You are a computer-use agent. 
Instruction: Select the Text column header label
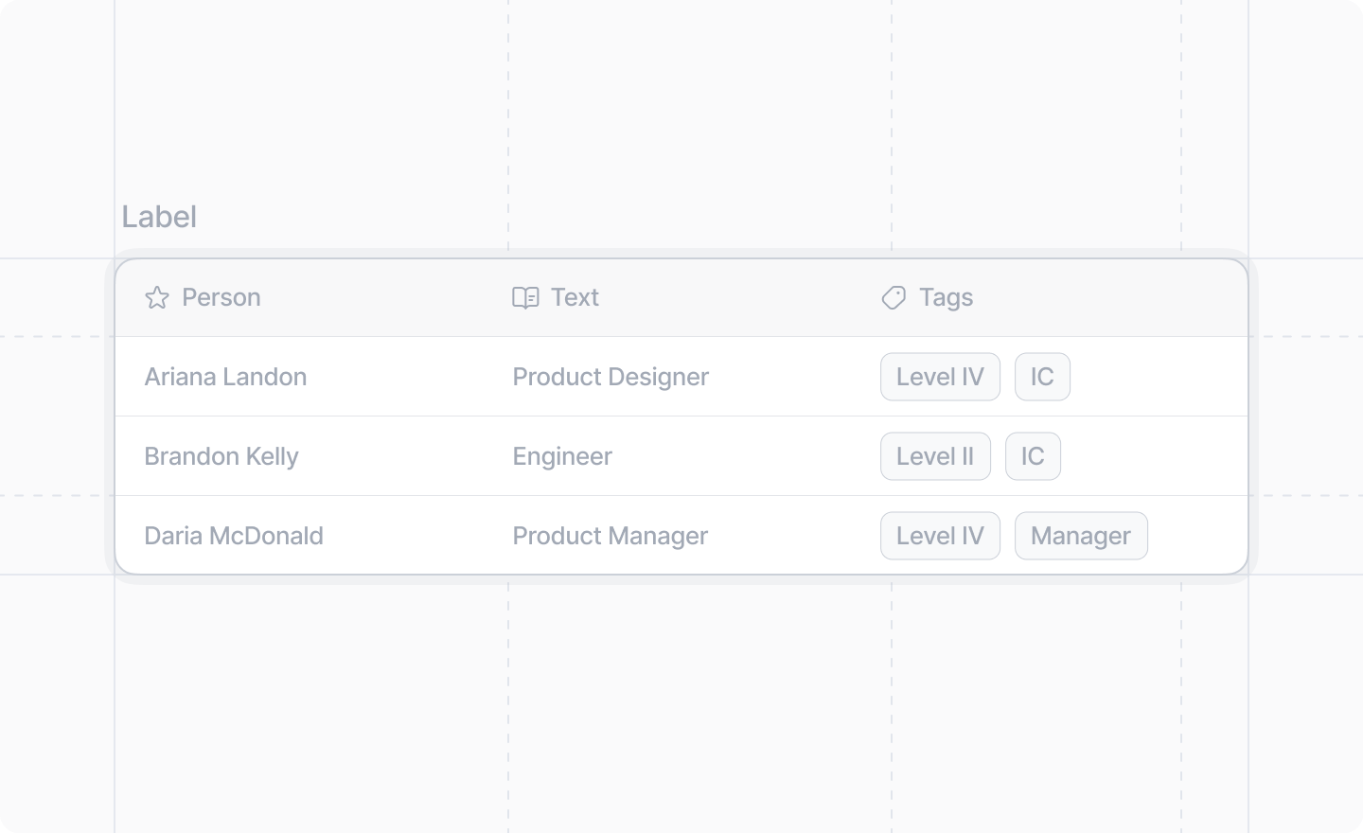(575, 297)
